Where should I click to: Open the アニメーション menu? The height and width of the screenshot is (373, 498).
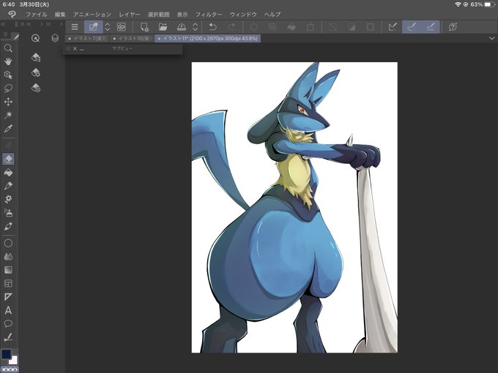pos(92,15)
